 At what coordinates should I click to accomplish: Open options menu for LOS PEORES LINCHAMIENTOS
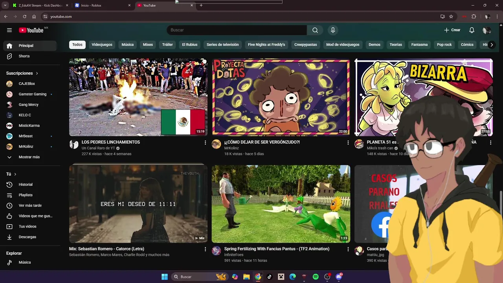pyautogui.click(x=205, y=143)
